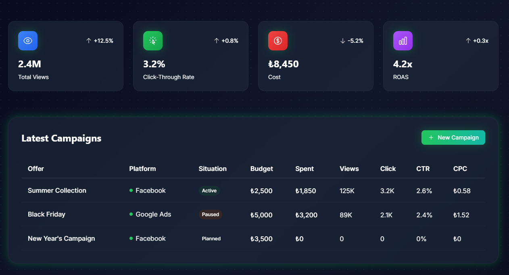
Task: Open the Black Friday campaign
Action: point(253,215)
